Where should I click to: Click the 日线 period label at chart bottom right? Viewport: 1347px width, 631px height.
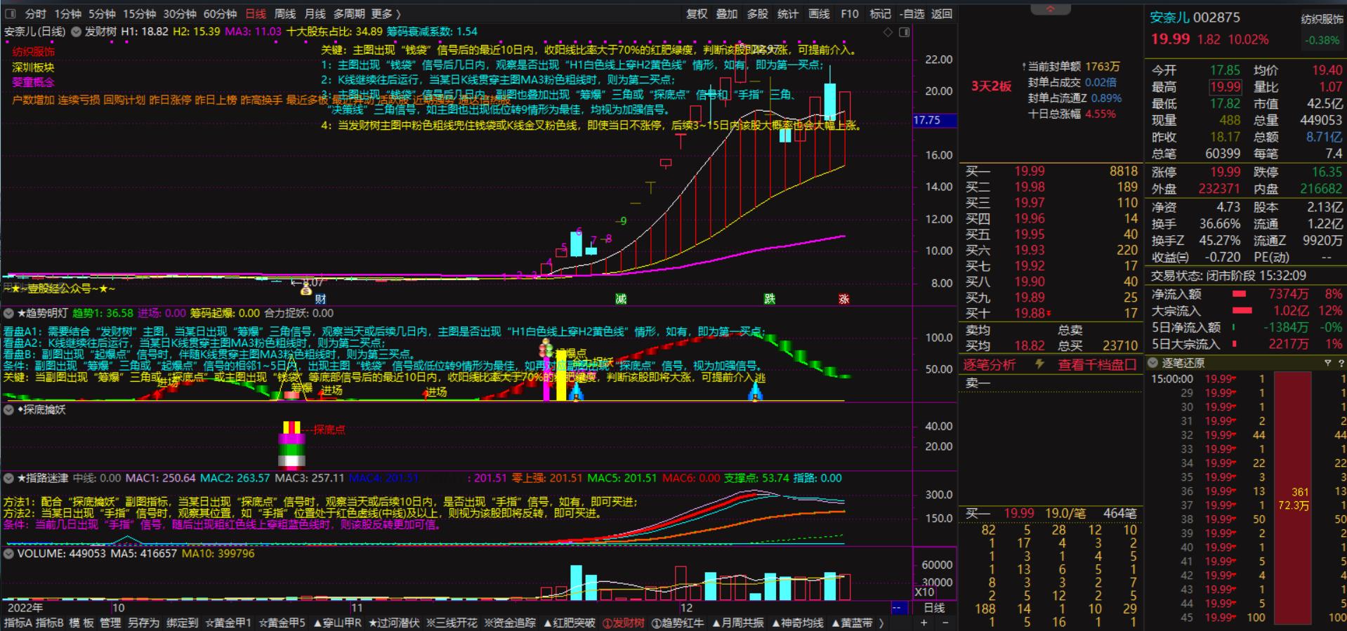[x=934, y=608]
